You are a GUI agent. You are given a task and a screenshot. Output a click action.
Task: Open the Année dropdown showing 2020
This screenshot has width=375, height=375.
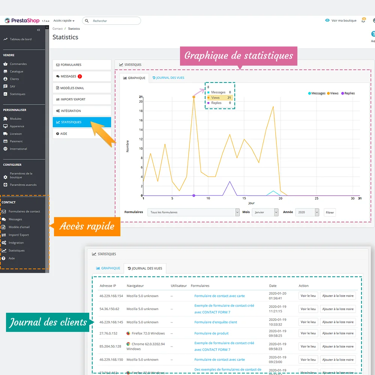click(x=307, y=212)
